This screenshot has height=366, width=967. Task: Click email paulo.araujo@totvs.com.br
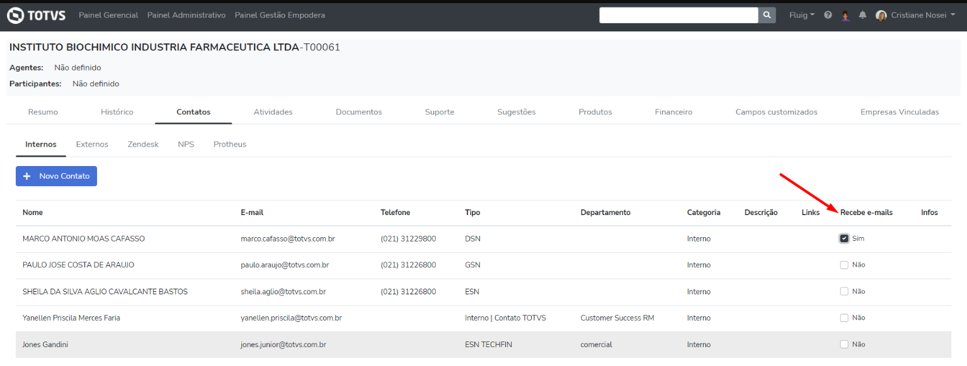[285, 265]
